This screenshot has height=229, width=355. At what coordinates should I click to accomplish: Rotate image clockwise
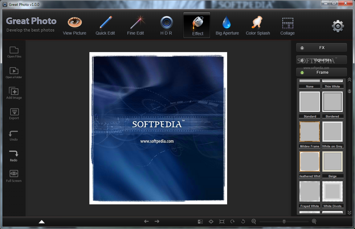coord(233,222)
